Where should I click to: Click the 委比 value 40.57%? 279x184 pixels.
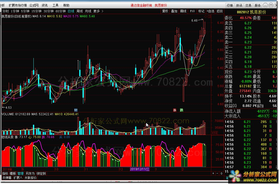pyautogui.click(x=246, y=18)
